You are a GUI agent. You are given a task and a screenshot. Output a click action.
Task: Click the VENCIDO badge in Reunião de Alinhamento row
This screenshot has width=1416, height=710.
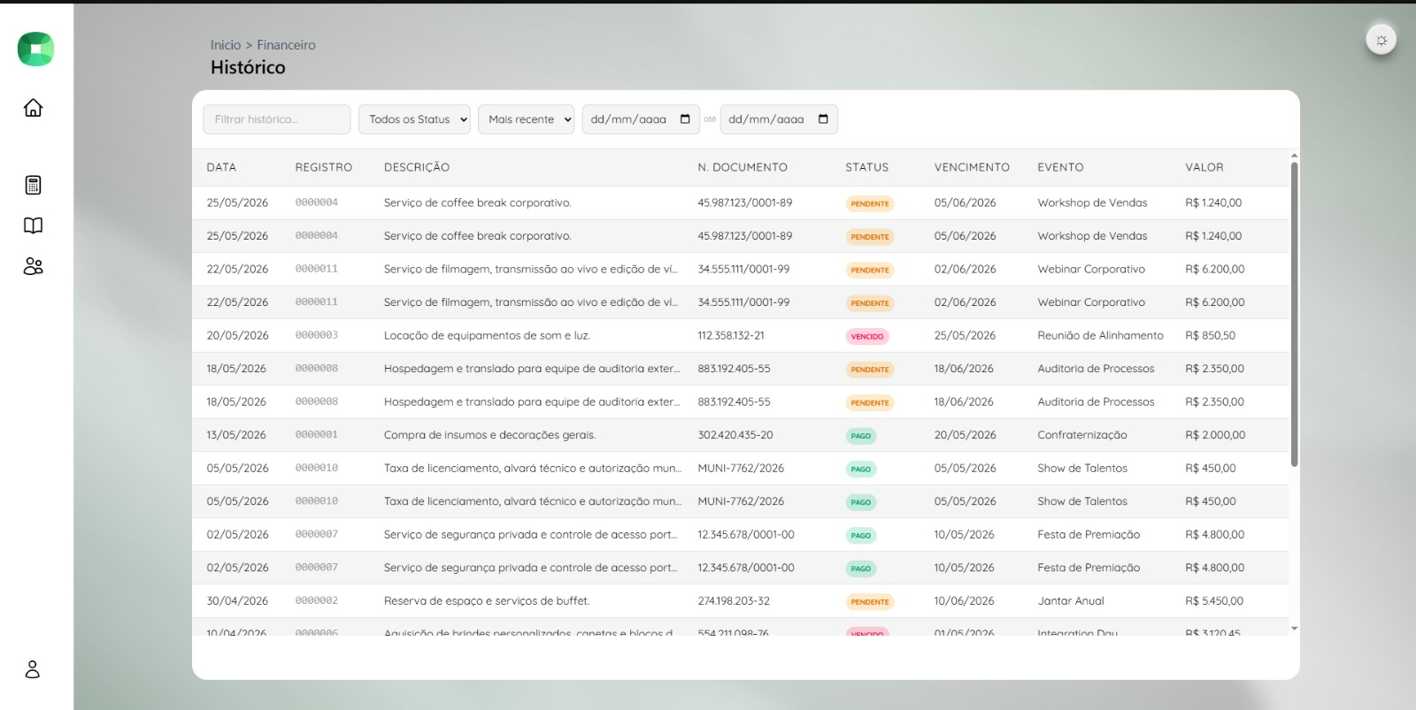point(866,337)
